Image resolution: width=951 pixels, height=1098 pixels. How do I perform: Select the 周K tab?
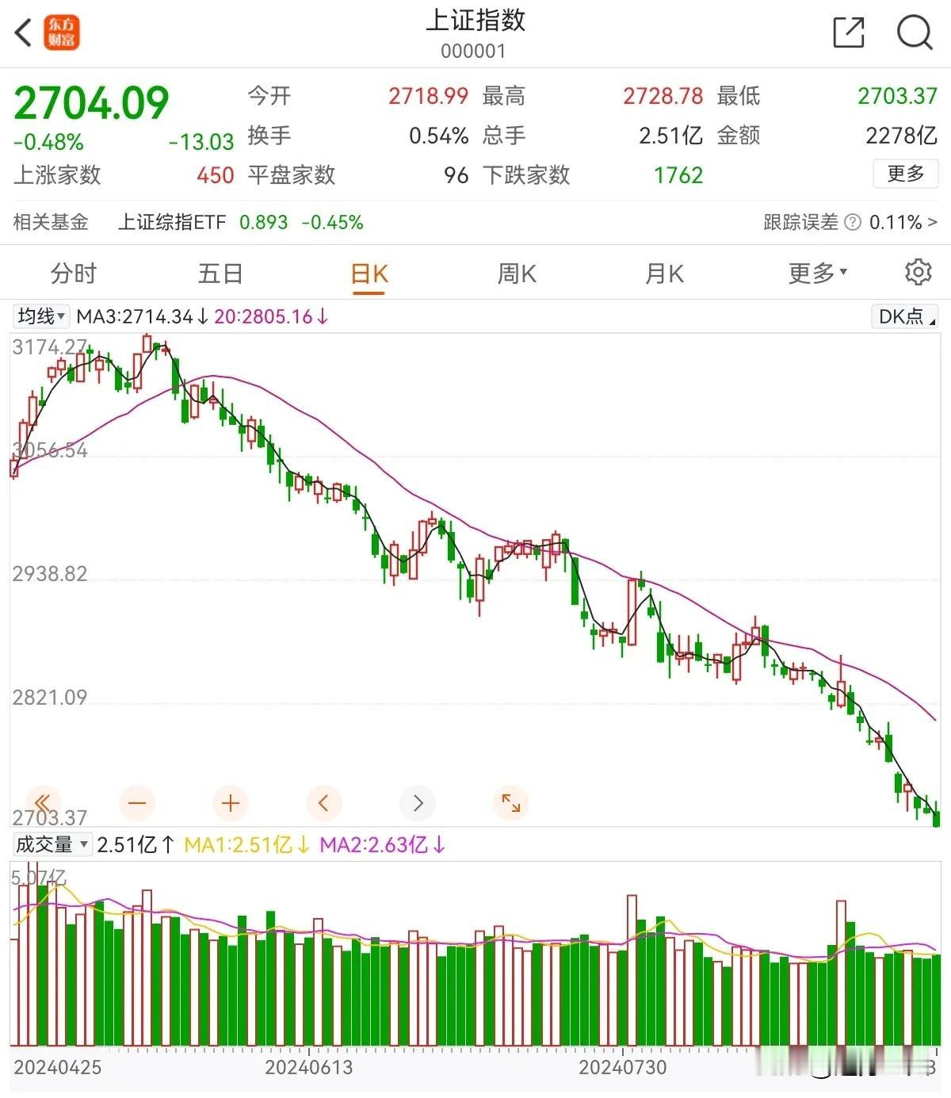pyautogui.click(x=517, y=274)
